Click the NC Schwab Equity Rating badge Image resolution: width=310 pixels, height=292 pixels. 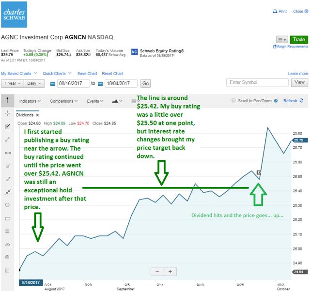(135, 52)
